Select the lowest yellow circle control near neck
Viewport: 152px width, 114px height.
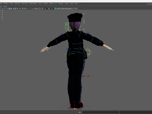tap(84, 29)
